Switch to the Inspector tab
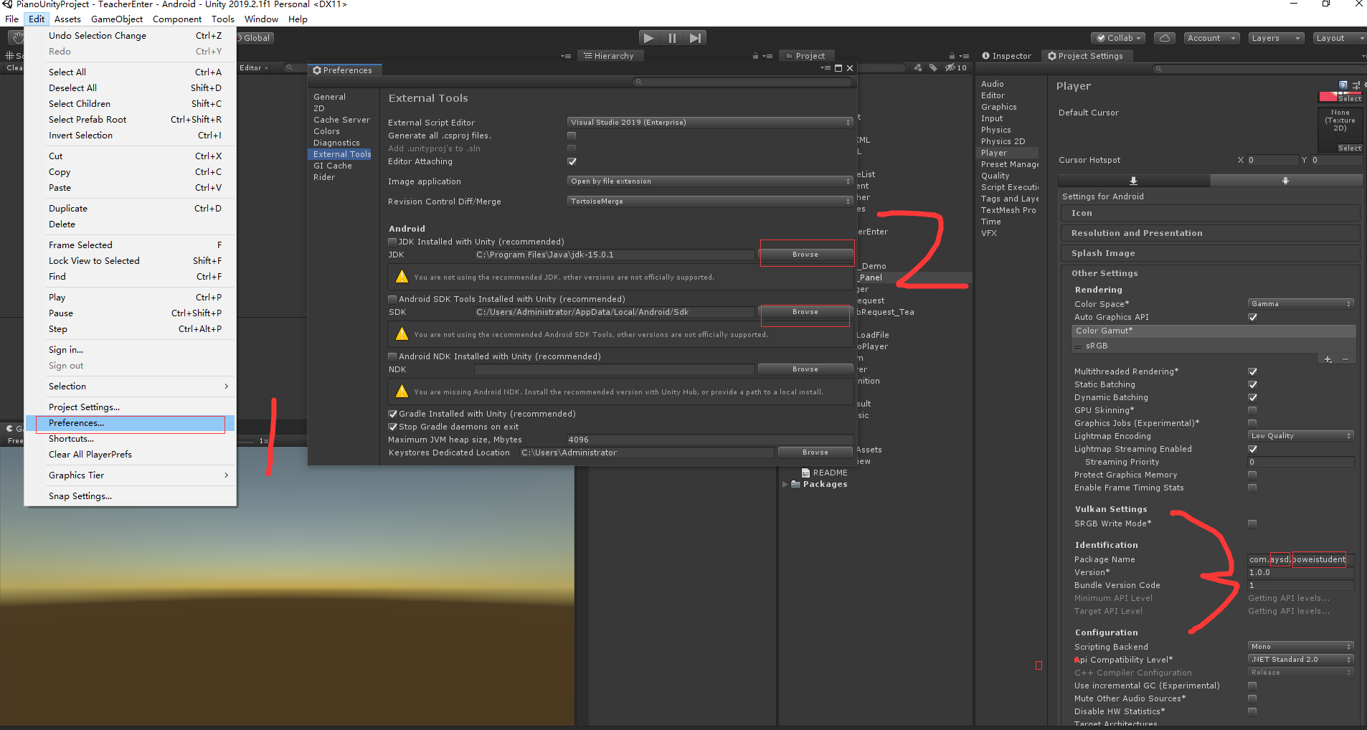 coord(1006,56)
